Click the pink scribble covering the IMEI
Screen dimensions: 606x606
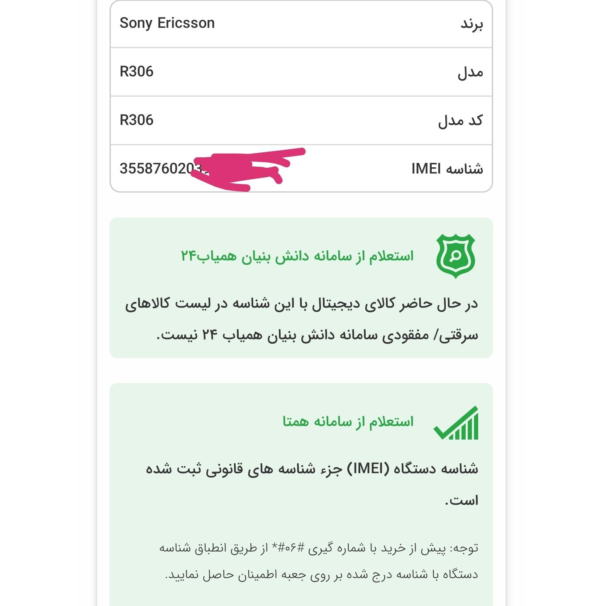[248, 170]
